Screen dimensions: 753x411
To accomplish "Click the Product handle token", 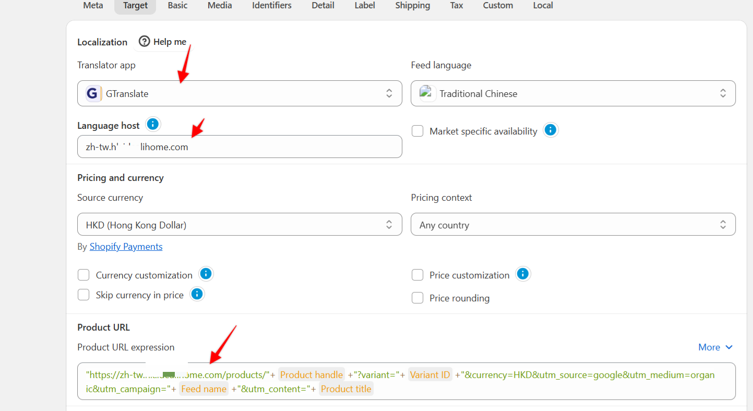I will pyautogui.click(x=312, y=374).
